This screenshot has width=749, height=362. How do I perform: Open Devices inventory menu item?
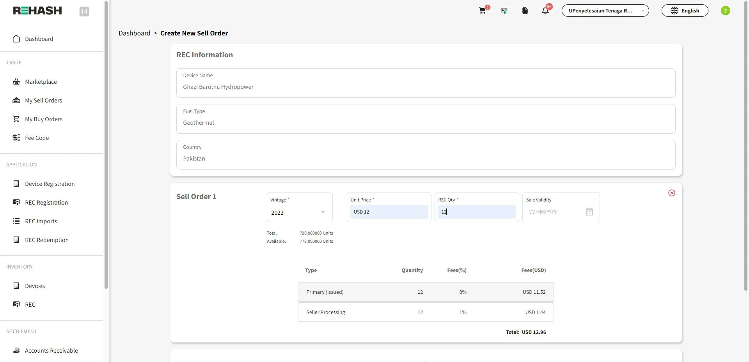tap(35, 286)
